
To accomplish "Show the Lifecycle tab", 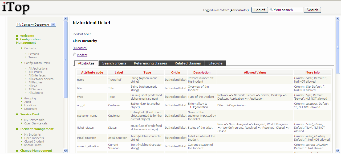I will [x=216, y=63].
